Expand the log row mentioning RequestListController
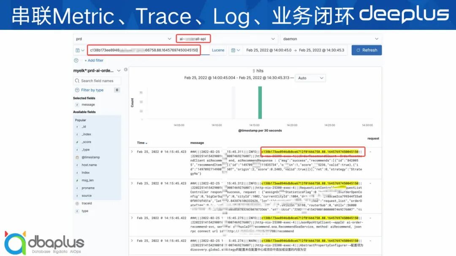Image resolution: width=456 pixels, height=256 pixels. (x=132, y=183)
